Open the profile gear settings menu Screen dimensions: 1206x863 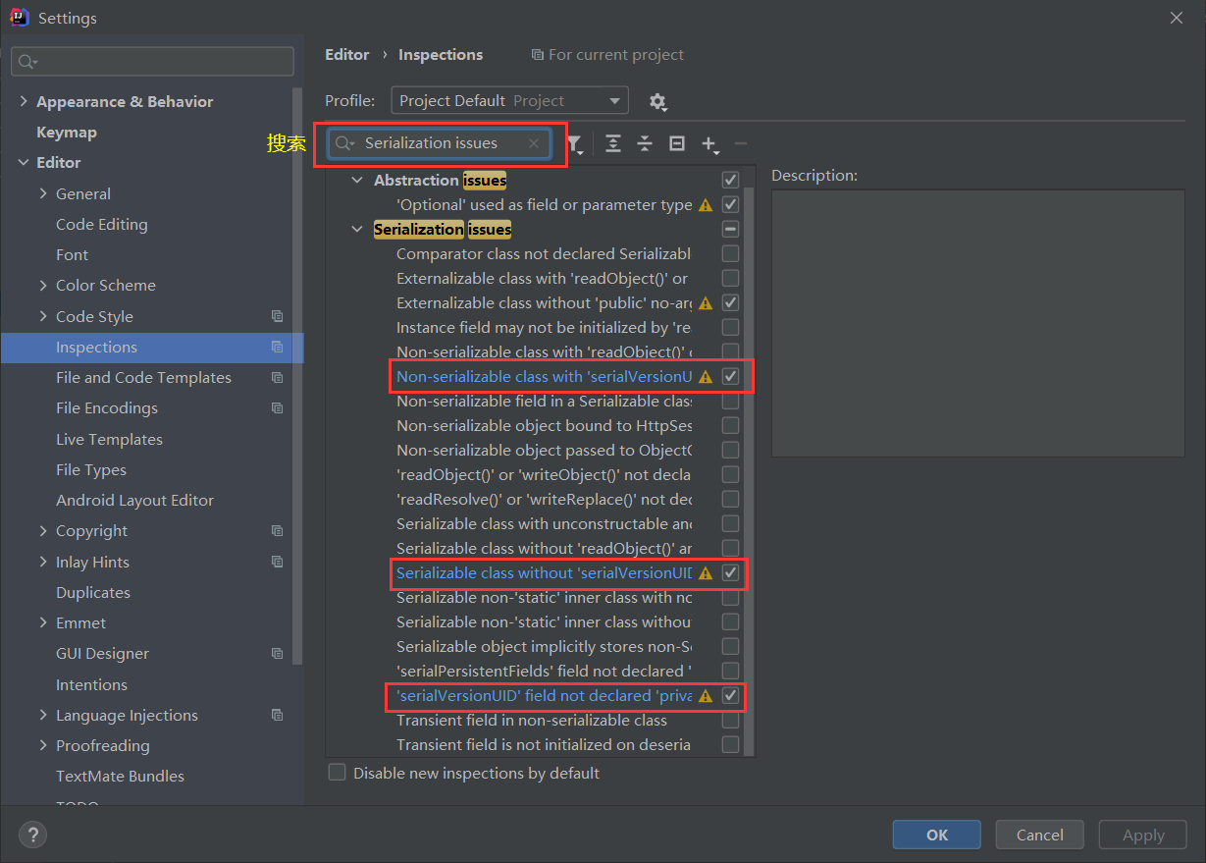click(657, 101)
